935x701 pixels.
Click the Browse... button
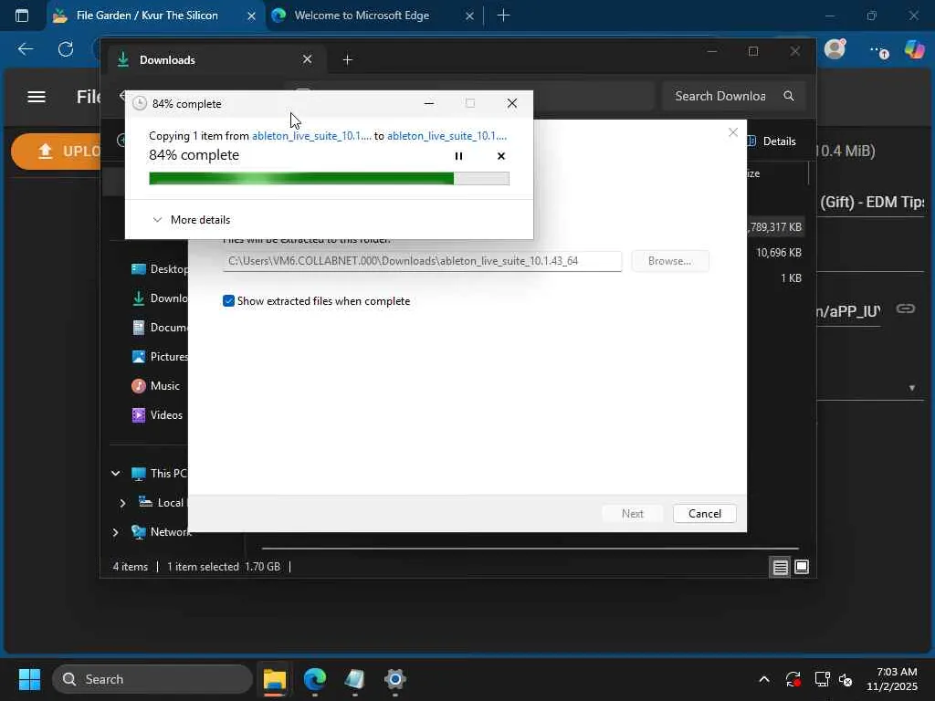pyautogui.click(x=669, y=261)
